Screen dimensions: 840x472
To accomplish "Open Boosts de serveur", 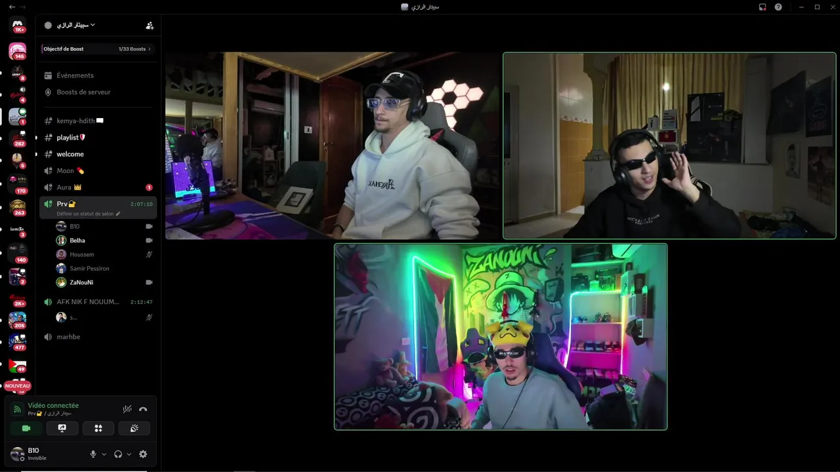I will tap(98, 92).
